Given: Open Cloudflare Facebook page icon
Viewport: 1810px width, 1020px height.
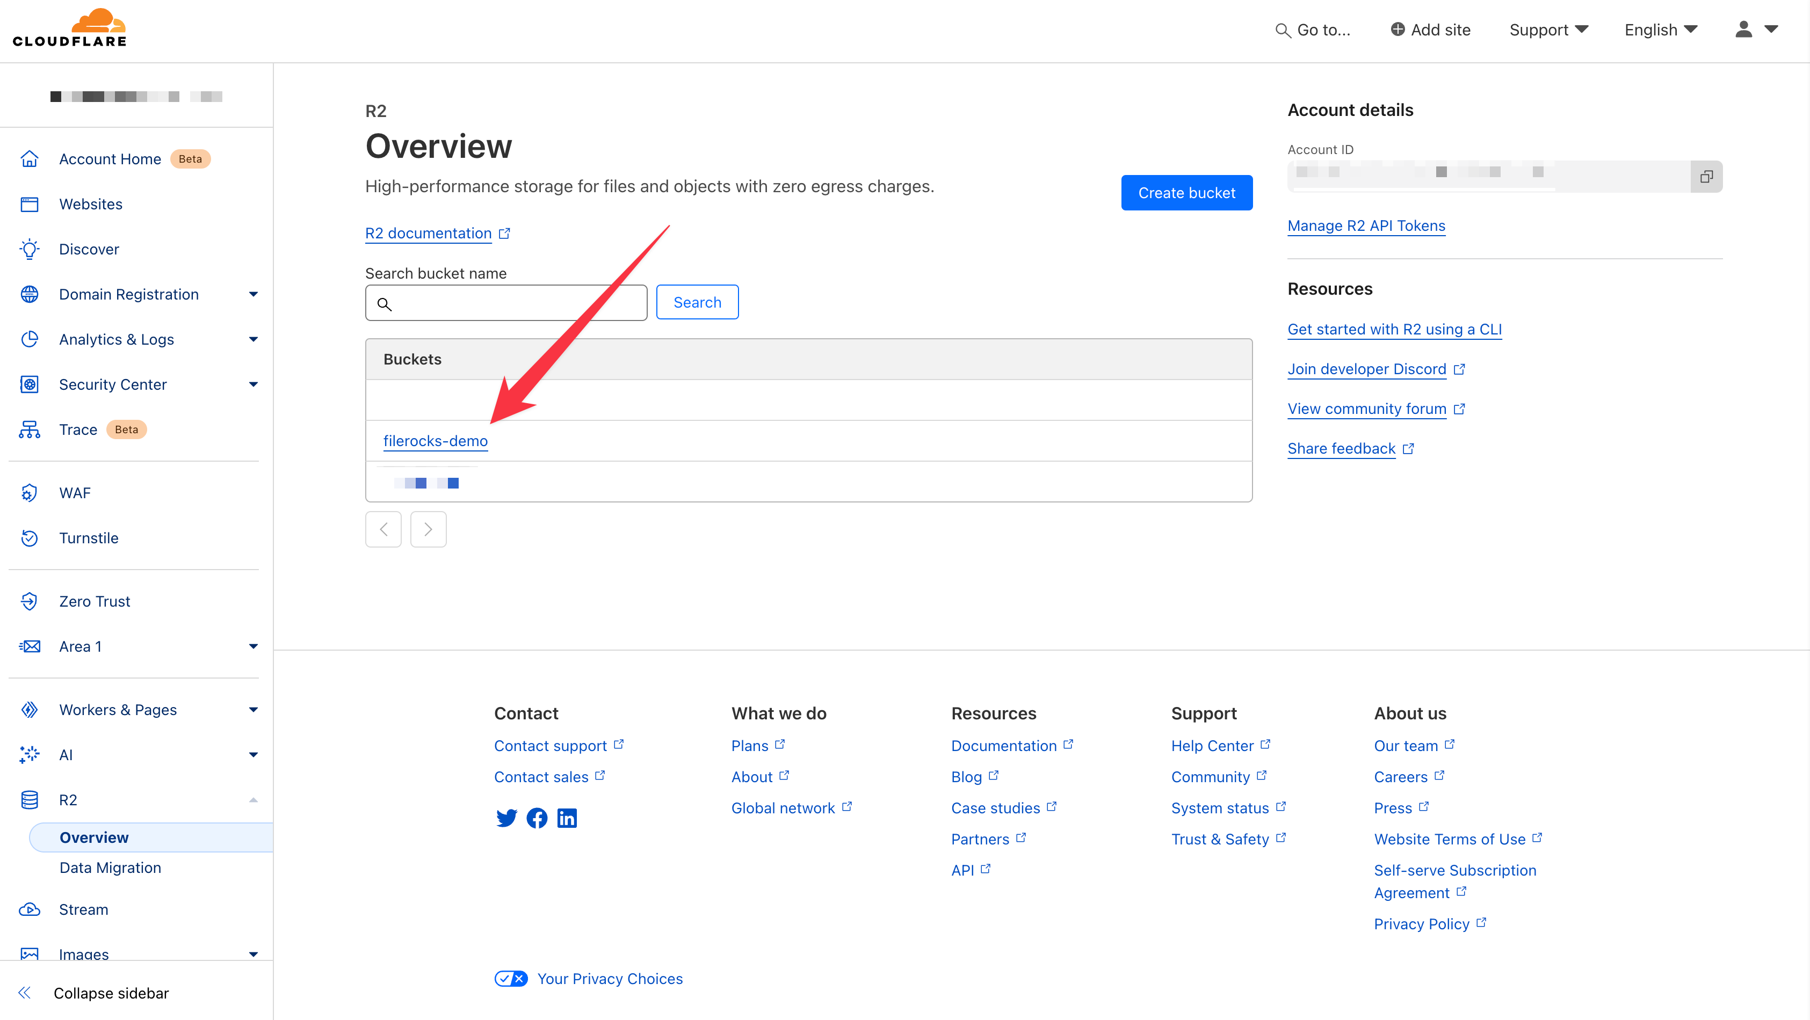Looking at the screenshot, I should click(537, 818).
